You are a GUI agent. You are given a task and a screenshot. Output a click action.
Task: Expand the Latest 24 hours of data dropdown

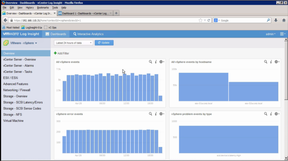pyautogui.click(x=74, y=43)
